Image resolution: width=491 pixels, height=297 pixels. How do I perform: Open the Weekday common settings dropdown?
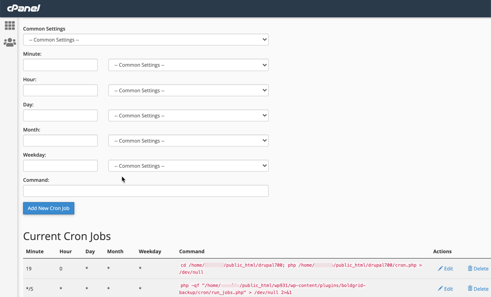188,165
